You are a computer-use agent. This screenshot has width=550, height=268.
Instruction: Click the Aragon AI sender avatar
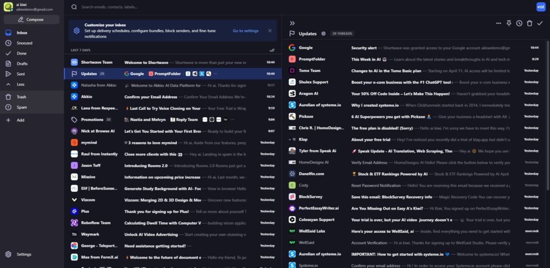pyautogui.click(x=292, y=94)
